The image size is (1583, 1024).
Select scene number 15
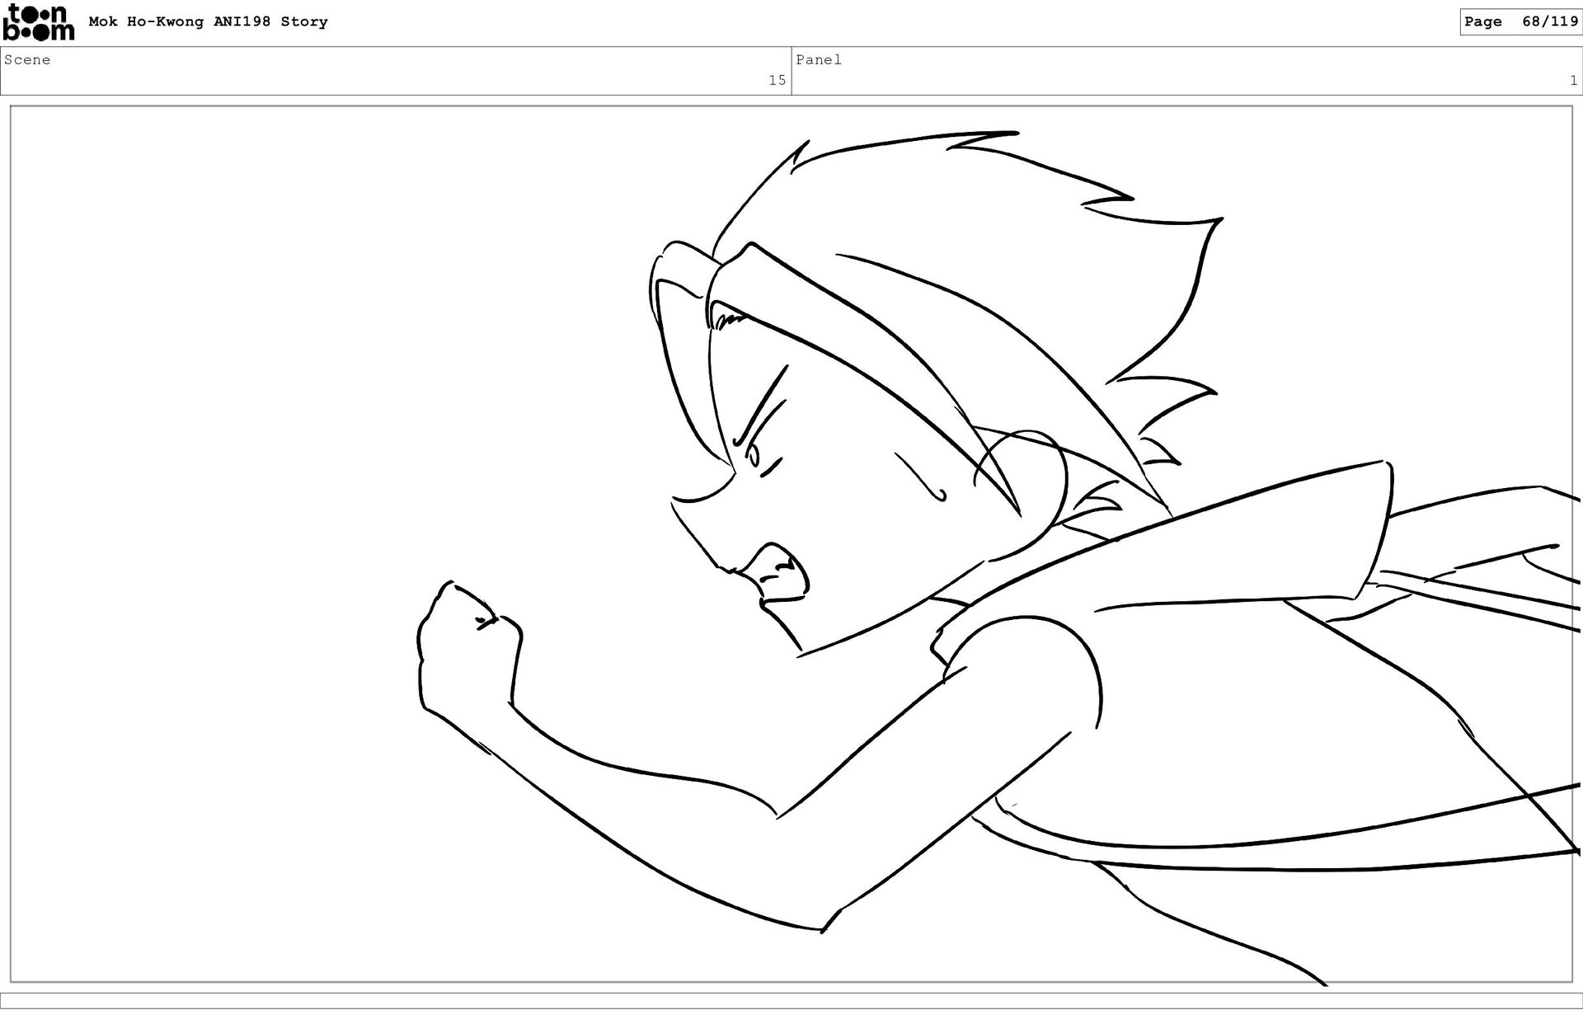click(x=777, y=80)
